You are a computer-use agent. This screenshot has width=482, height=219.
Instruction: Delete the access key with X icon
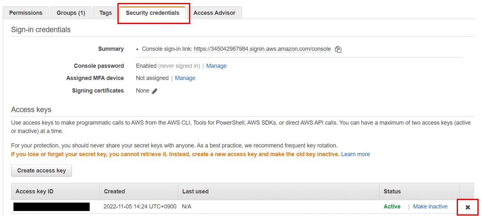[x=468, y=207]
